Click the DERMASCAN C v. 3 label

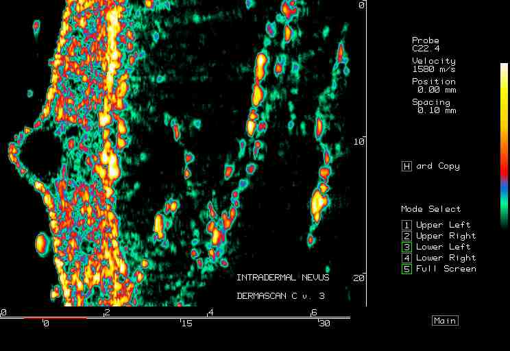click(x=280, y=296)
